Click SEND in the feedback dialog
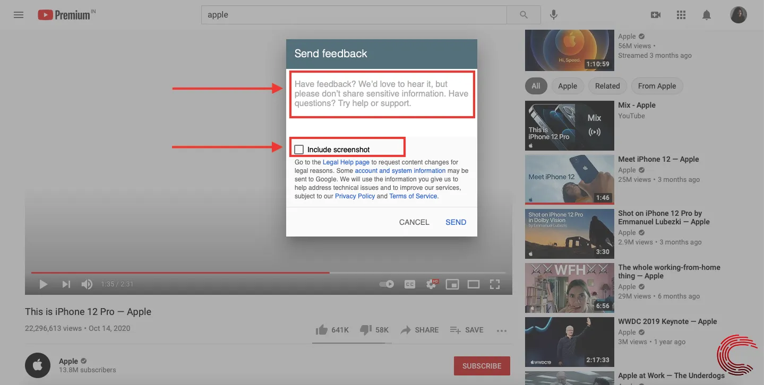764x385 pixels. click(456, 222)
